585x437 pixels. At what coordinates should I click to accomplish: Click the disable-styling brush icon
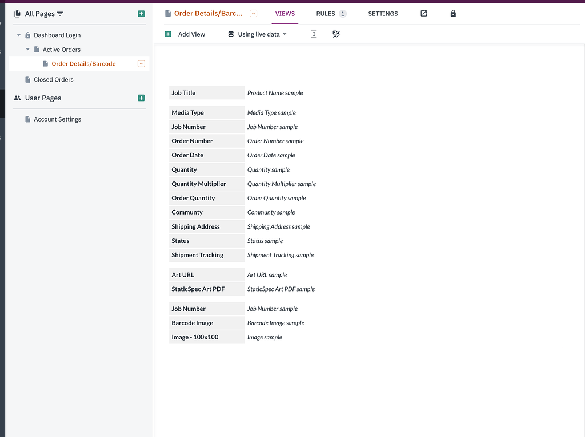point(336,34)
